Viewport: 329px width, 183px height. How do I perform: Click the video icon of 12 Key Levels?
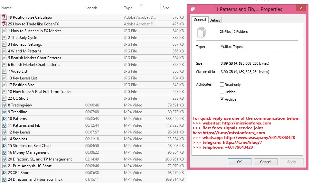pos(4,132)
